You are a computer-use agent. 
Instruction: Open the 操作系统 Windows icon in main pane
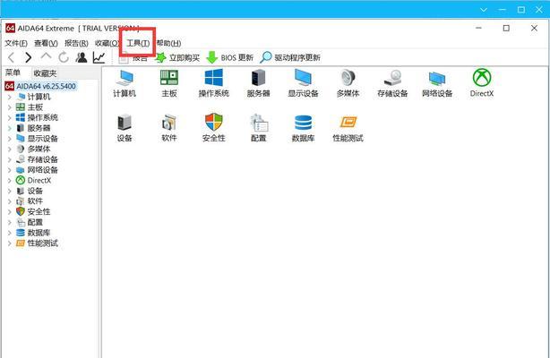[x=213, y=83]
